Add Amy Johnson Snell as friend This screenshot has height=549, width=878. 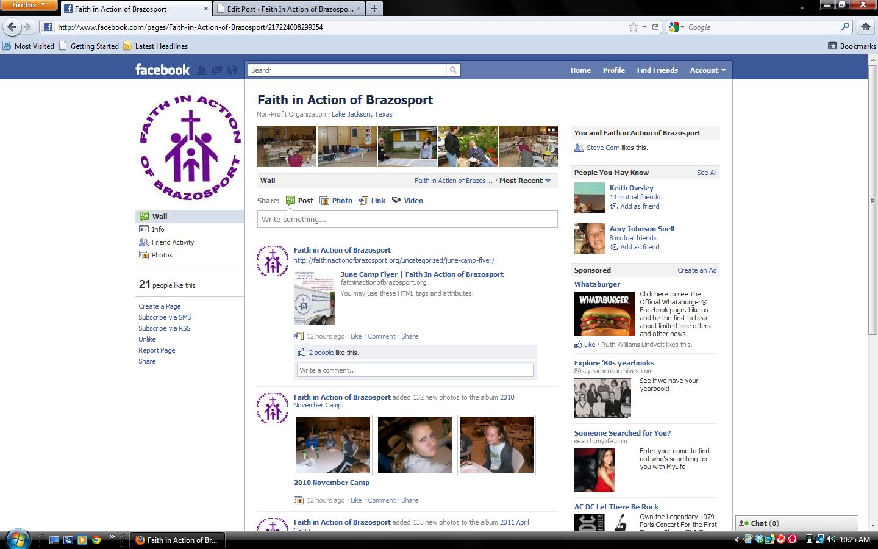[635, 247]
